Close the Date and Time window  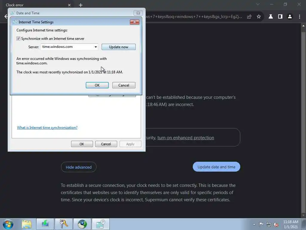coord(138,13)
